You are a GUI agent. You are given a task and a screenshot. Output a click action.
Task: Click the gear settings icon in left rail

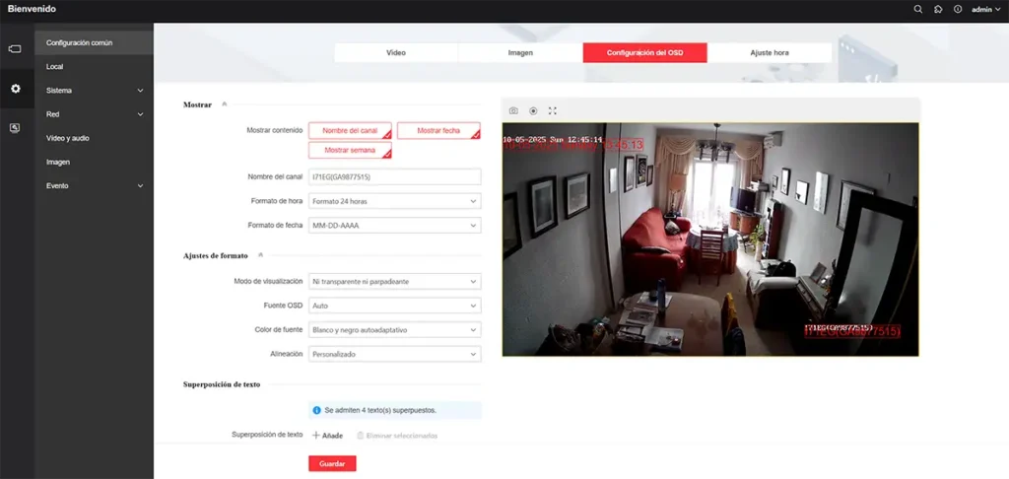(15, 89)
